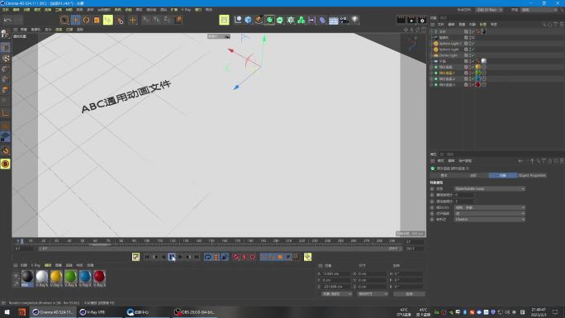Image resolution: width=565 pixels, height=318 pixels.
Task: Toggle visibility check of Dome Light
Action: coord(472,55)
